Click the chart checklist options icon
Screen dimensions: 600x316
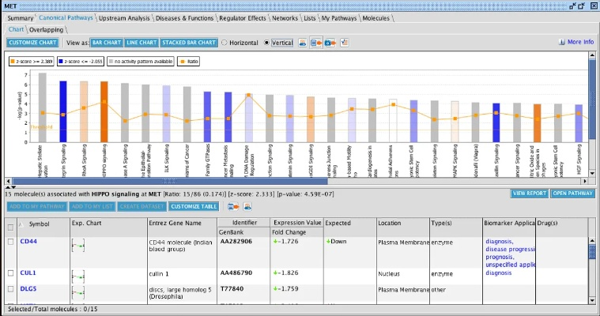coord(344,42)
